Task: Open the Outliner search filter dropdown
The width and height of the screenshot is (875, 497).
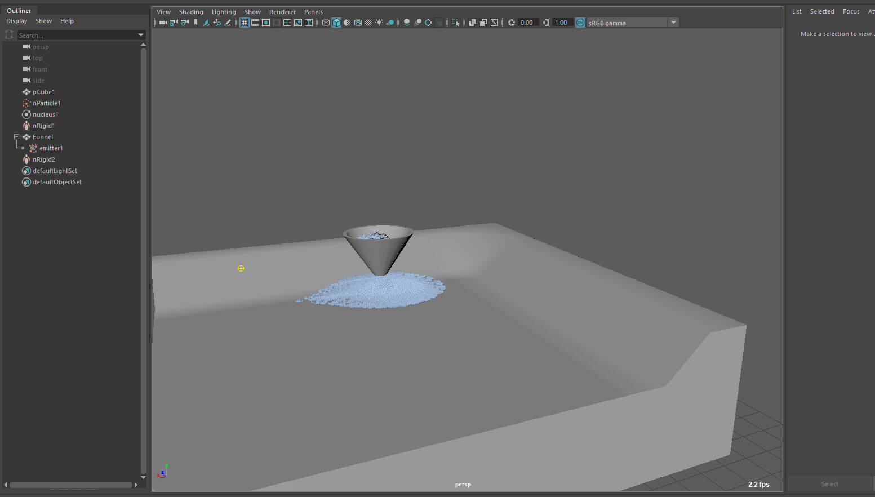Action: tap(140, 35)
